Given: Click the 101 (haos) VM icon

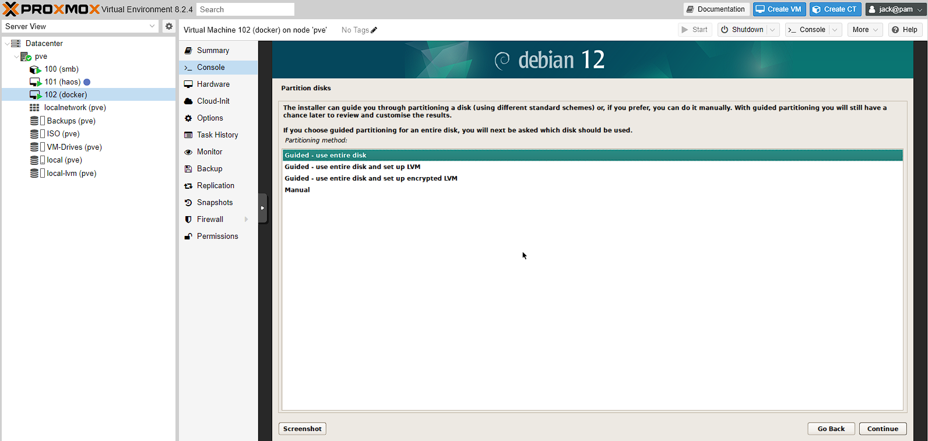Looking at the screenshot, I should tap(35, 82).
